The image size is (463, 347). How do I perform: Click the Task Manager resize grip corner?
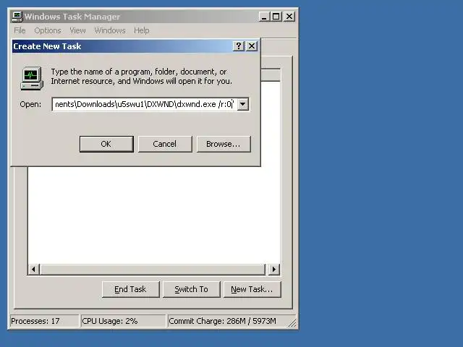click(292, 323)
